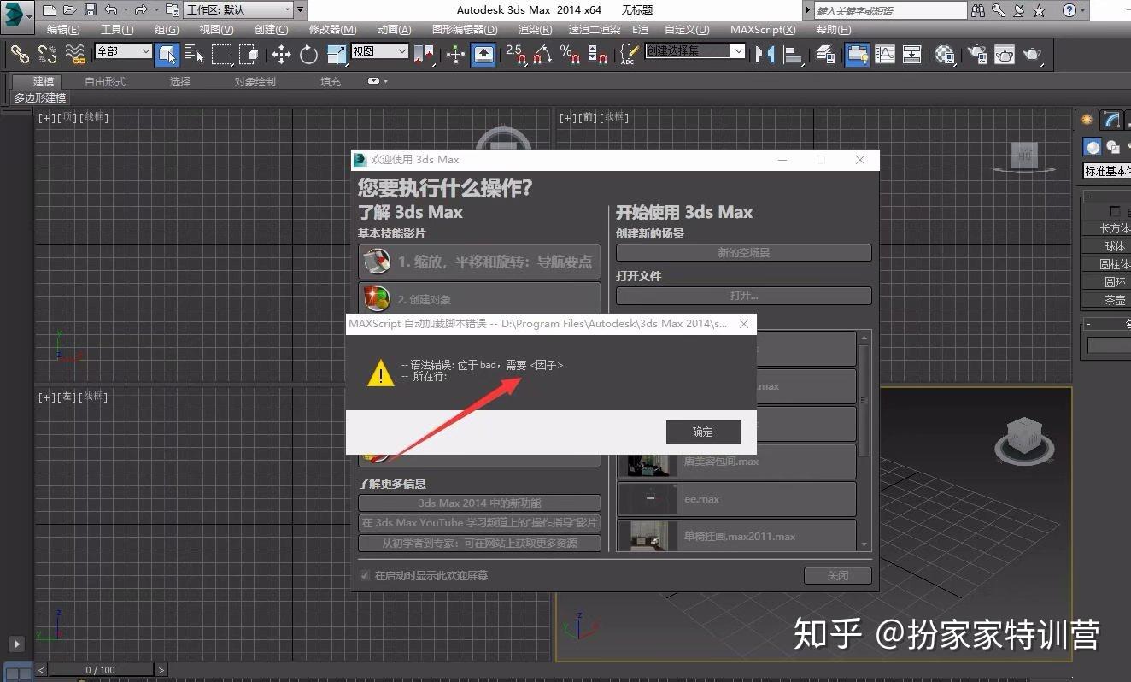Select the Select and Rotate tool
Image resolution: width=1131 pixels, height=682 pixels.
tap(308, 55)
